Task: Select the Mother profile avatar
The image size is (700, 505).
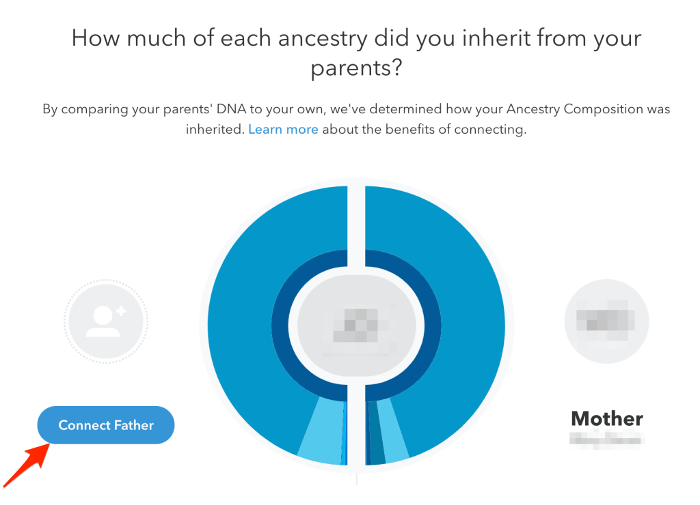Action: tap(606, 319)
